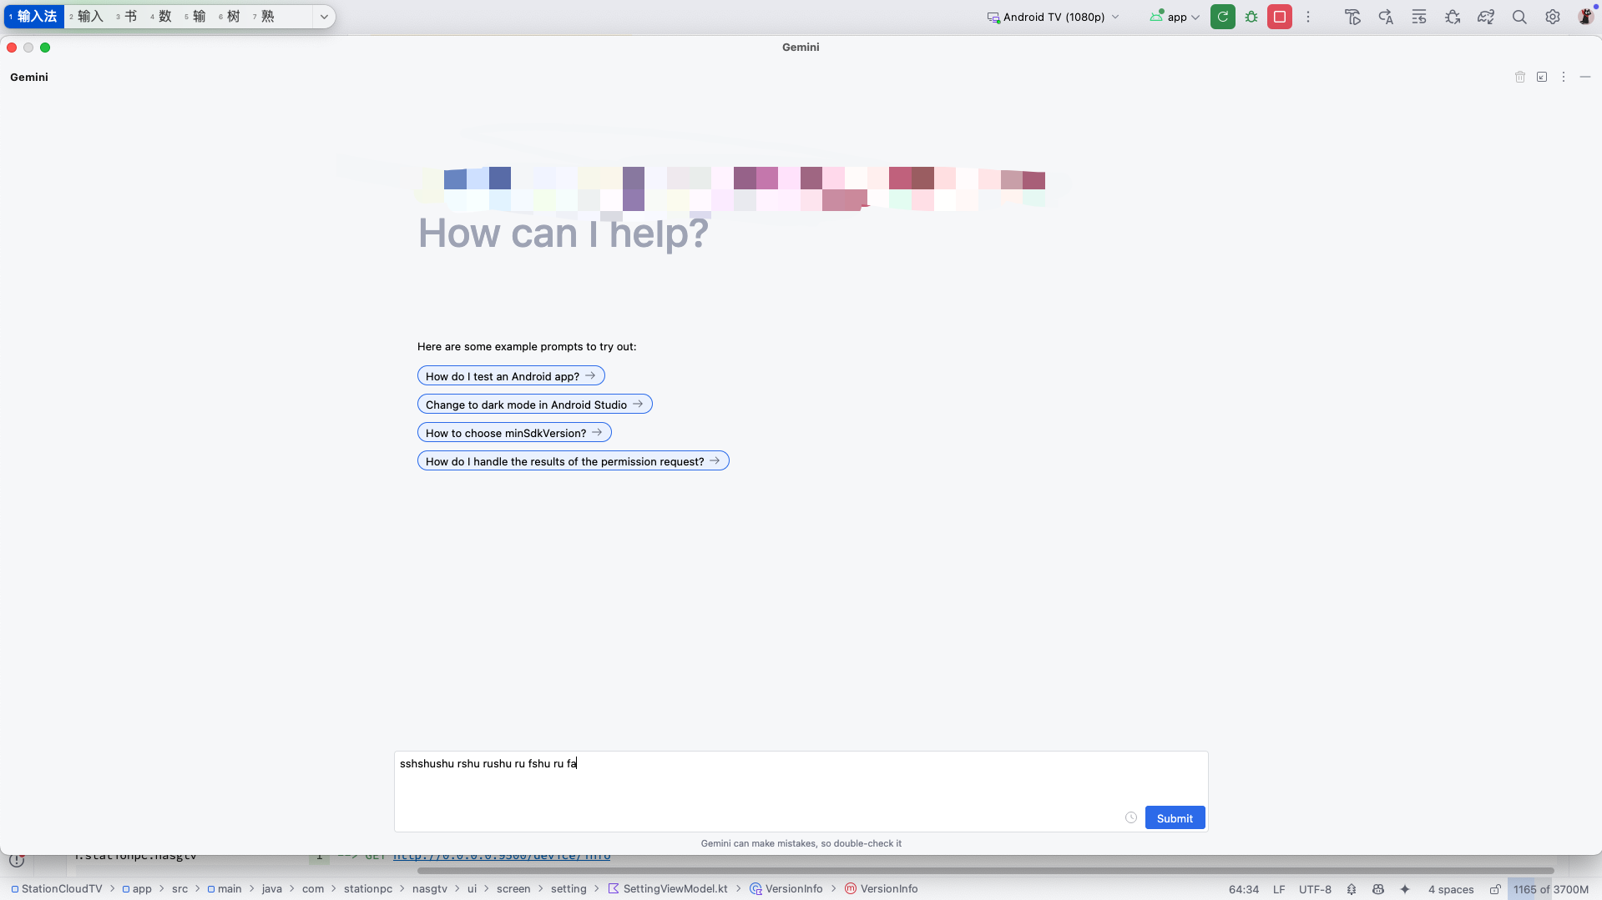
Task: Click "How to choose minSdkVersion?" prompt
Action: (513, 433)
